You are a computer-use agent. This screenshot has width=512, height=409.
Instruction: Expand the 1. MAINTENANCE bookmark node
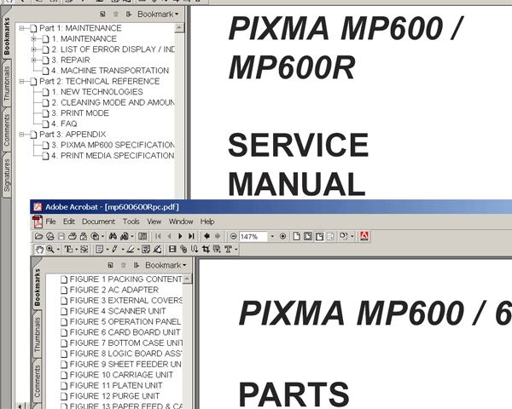coord(33,39)
